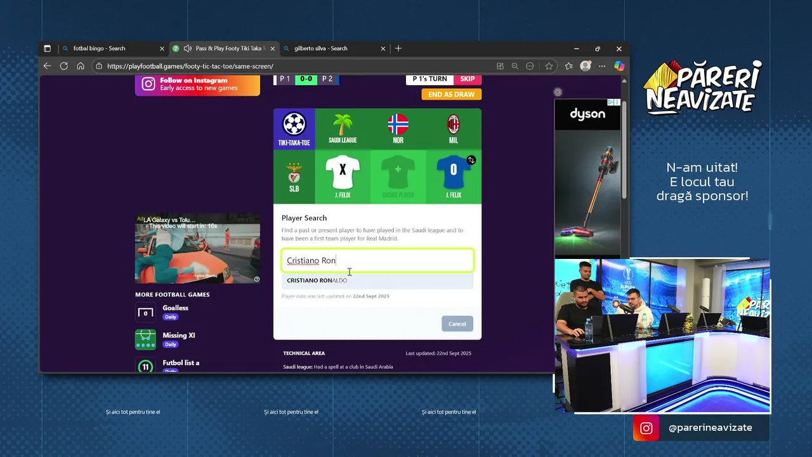Click the Futbol list 11 ball icon

(x=145, y=366)
